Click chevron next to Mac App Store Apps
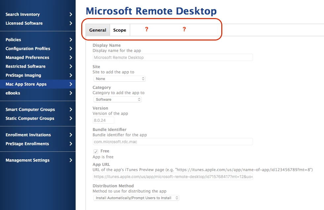324x210 pixels. tap(71, 84)
